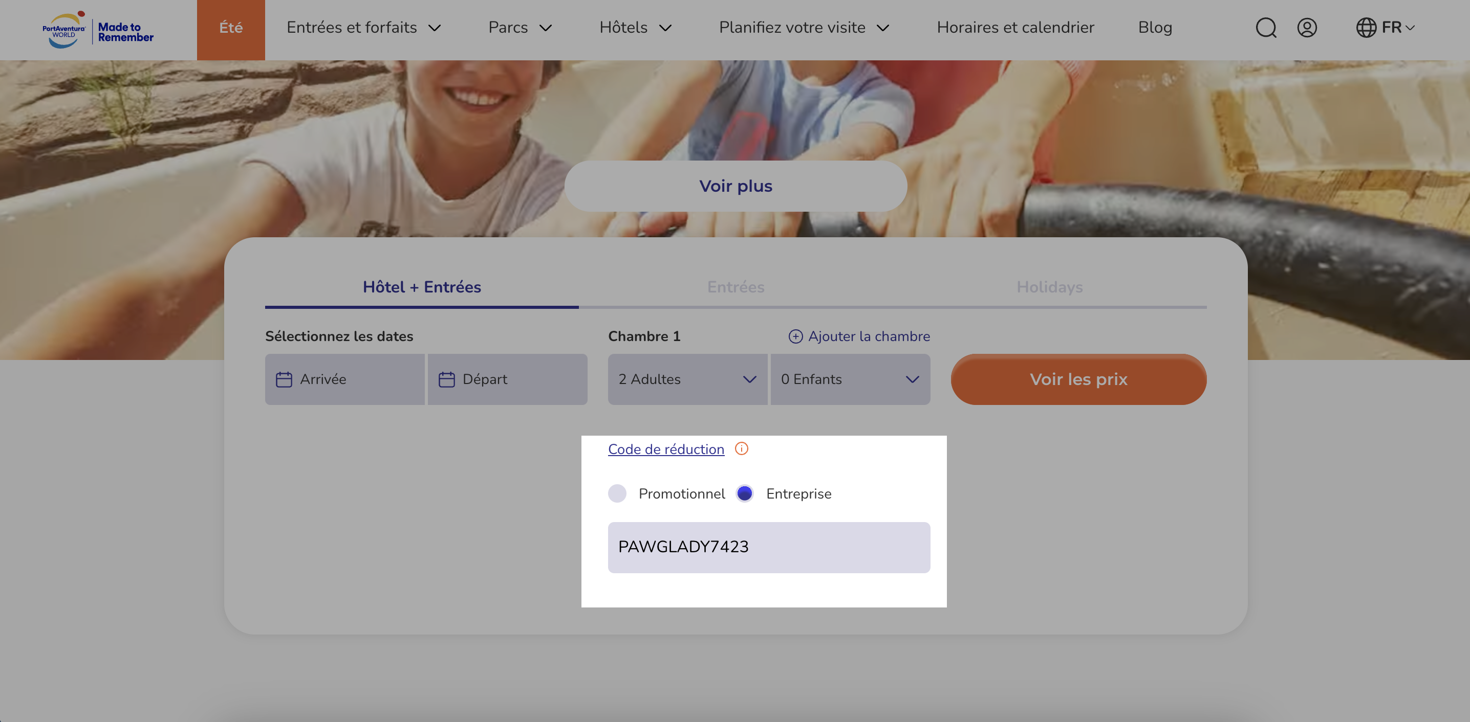Image resolution: width=1470 pixels, height=722 pixels.
Task: Open the 2 Adultes dropdown
Action: pos(687,379)
